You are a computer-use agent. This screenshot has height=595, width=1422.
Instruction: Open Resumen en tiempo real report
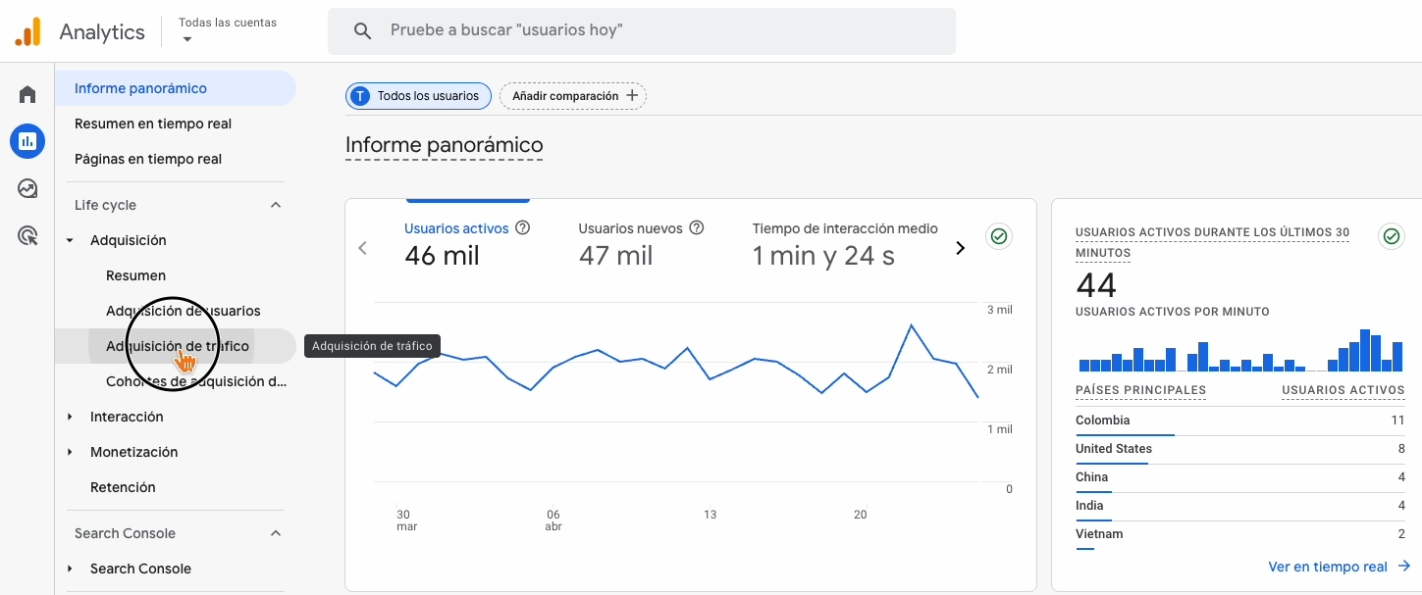tap(153, 124)
